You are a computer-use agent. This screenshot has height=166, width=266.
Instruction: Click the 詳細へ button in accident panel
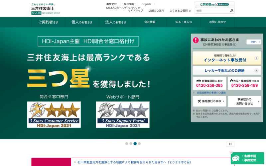coord(254,42)
